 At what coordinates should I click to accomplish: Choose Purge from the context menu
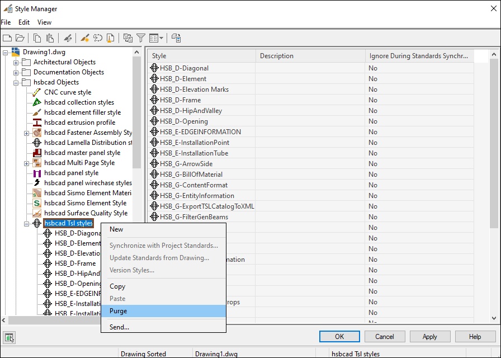click(x=164, y=311)
